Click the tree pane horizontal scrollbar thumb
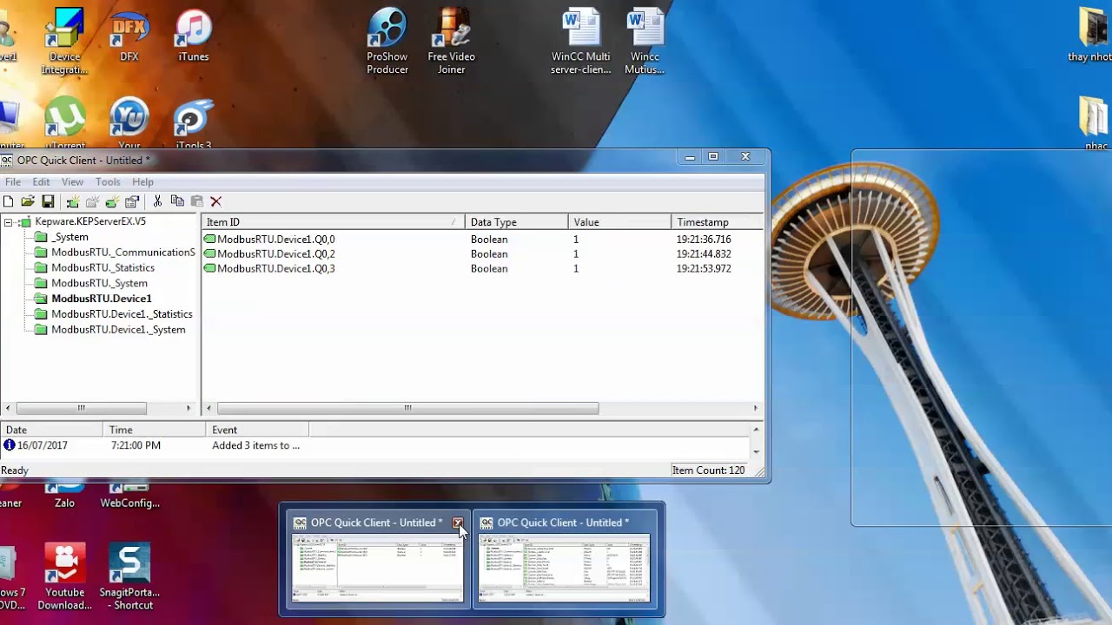This screenshot has width=1112, height=625. point(81,408)
